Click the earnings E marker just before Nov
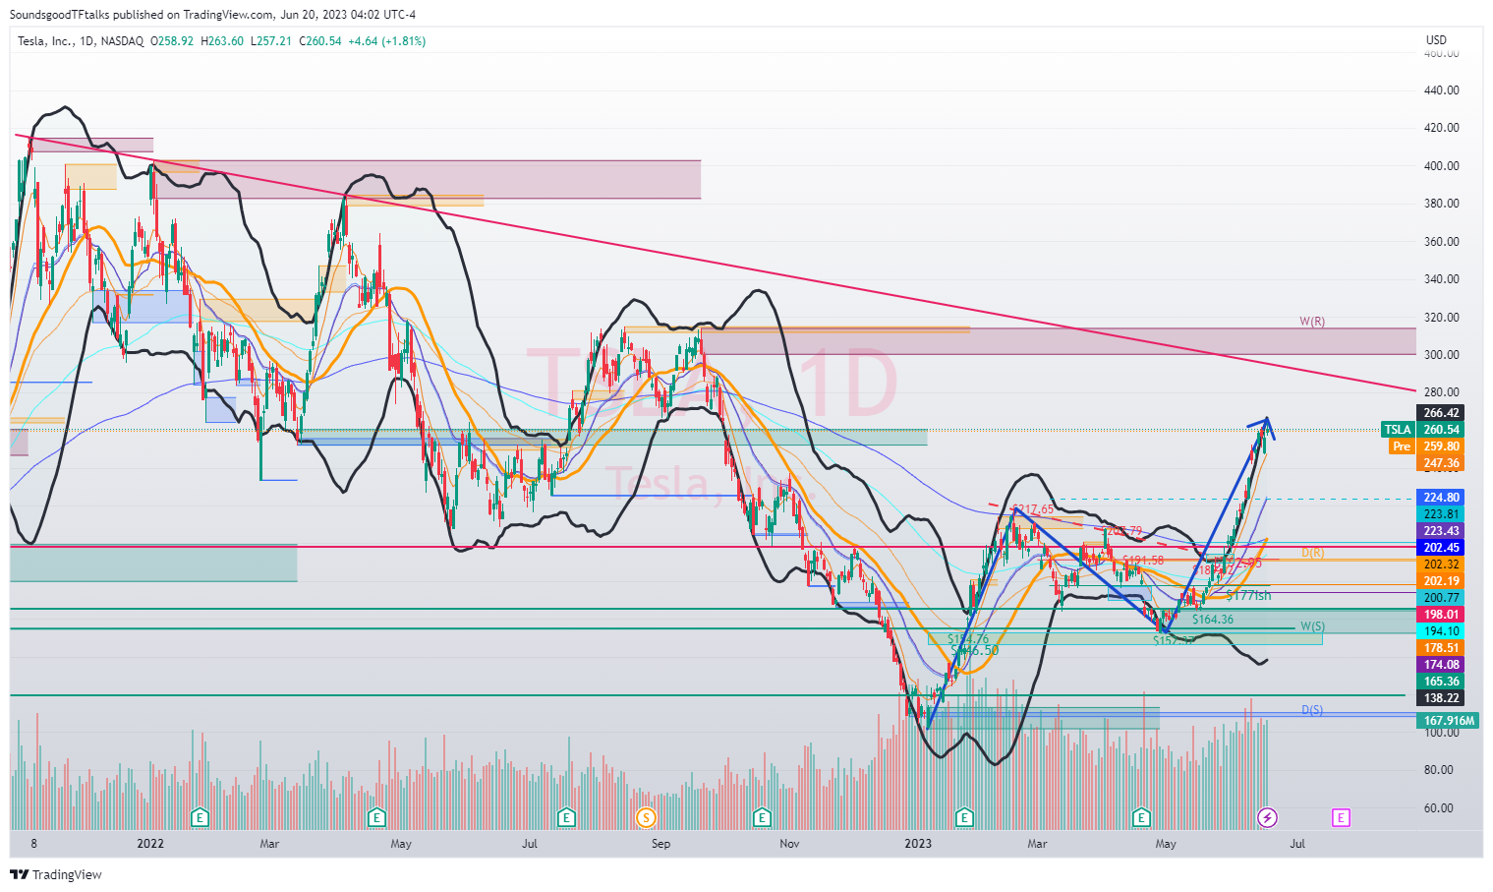The width and height of the screenshot is (1493, 892). click(761, 817)
